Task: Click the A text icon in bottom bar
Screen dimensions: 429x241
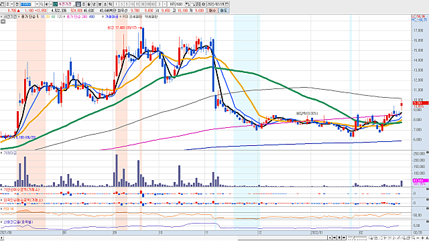Action: (427, 238)
